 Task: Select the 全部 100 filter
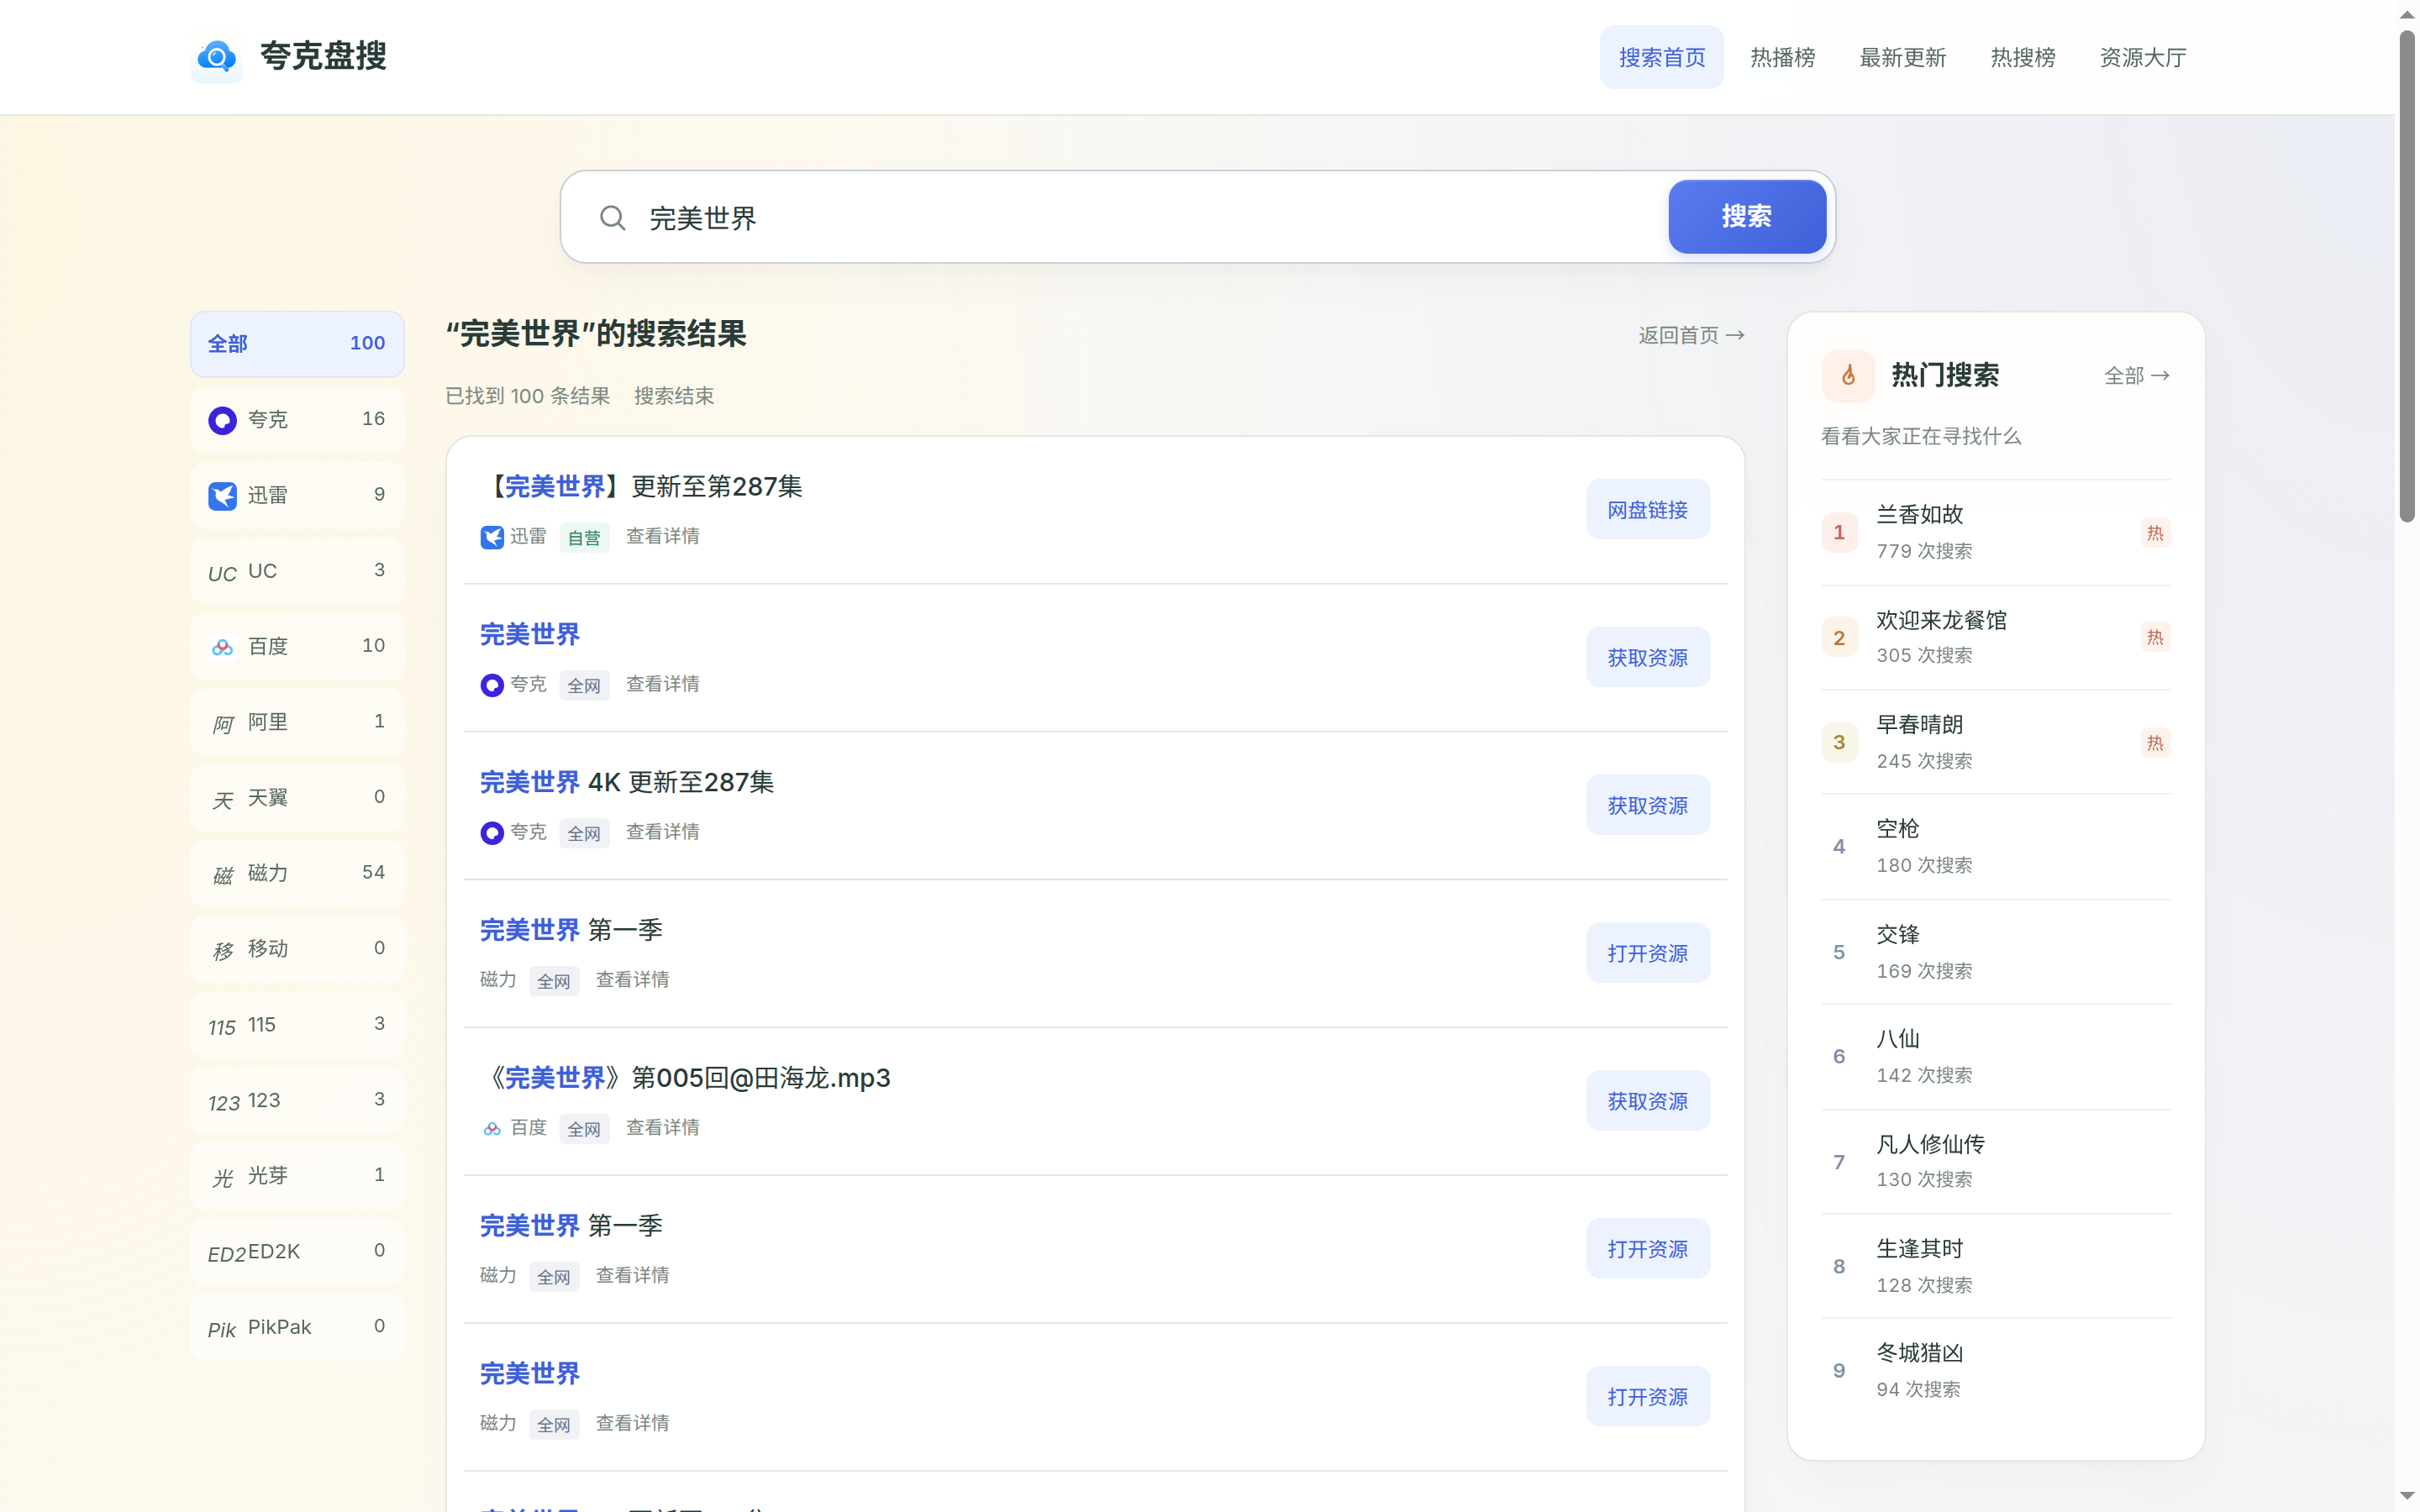tap(297, 344)
